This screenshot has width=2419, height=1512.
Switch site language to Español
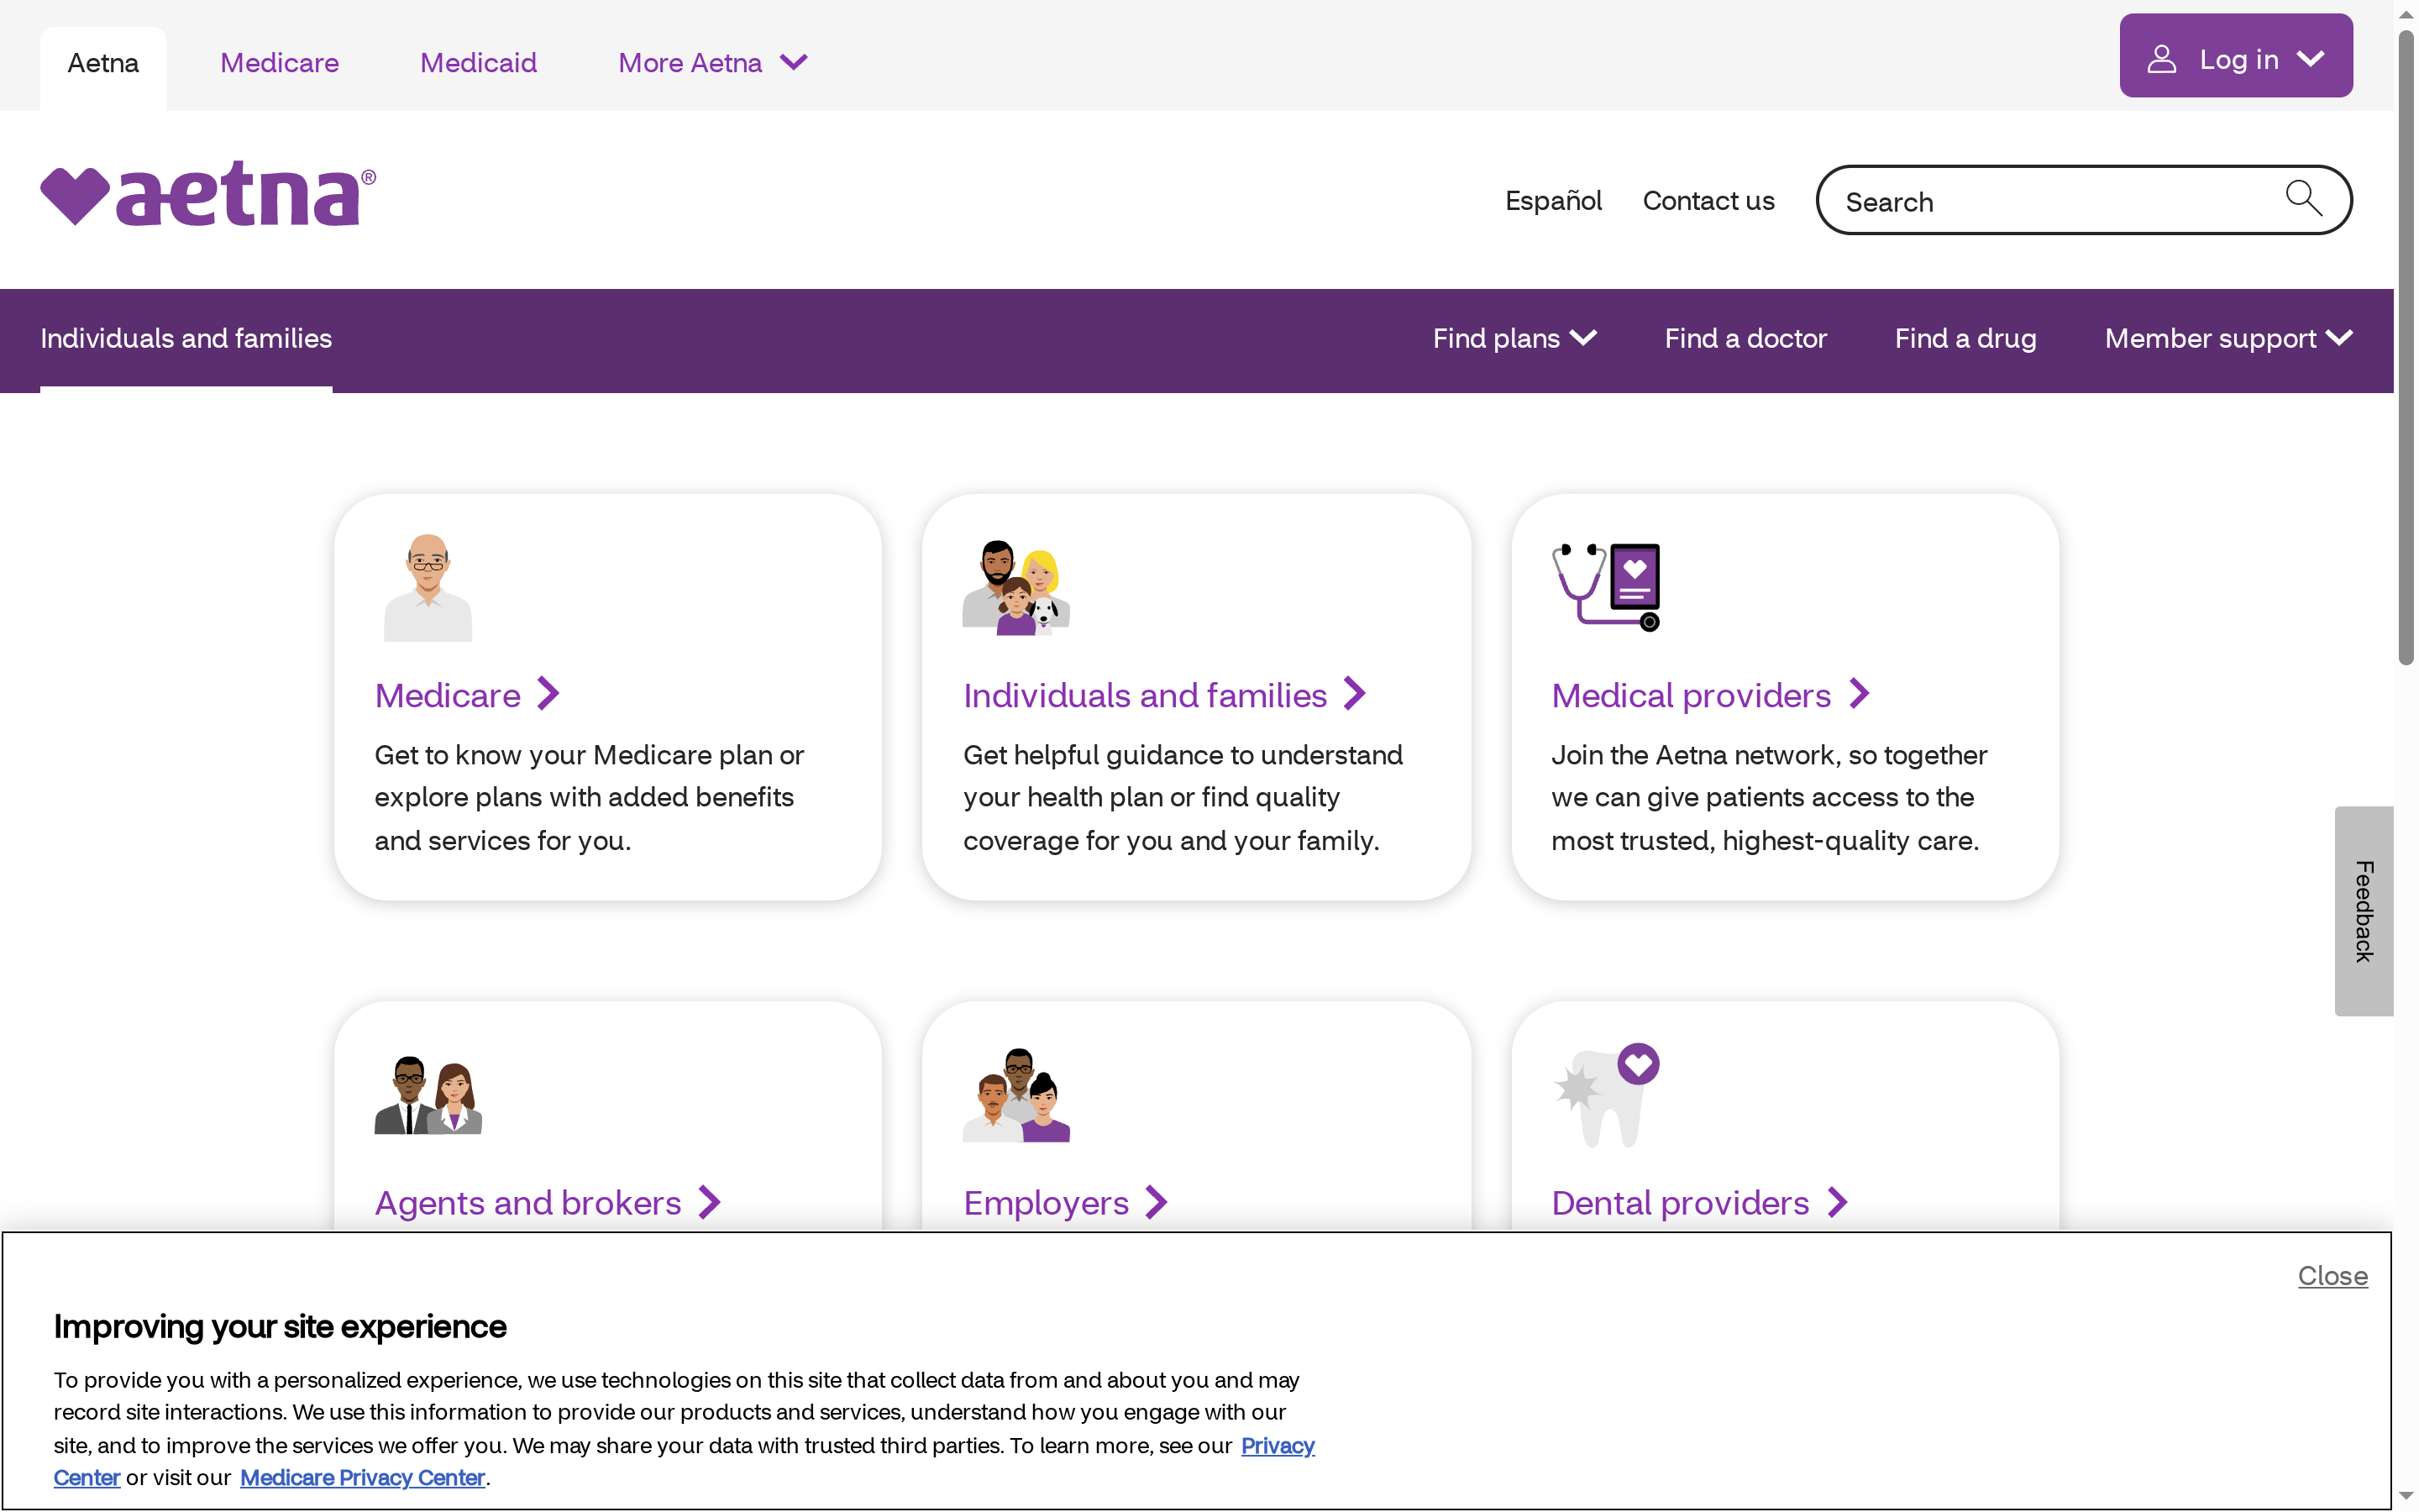1553,201
